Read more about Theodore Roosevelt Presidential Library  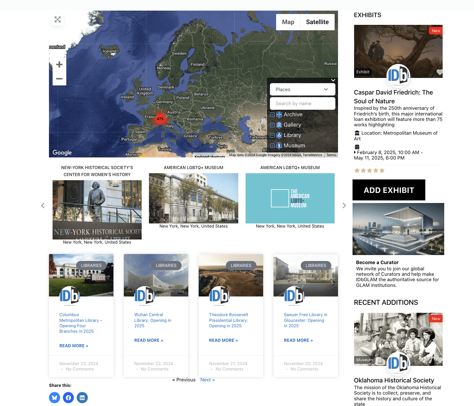(x=224, y=340)
